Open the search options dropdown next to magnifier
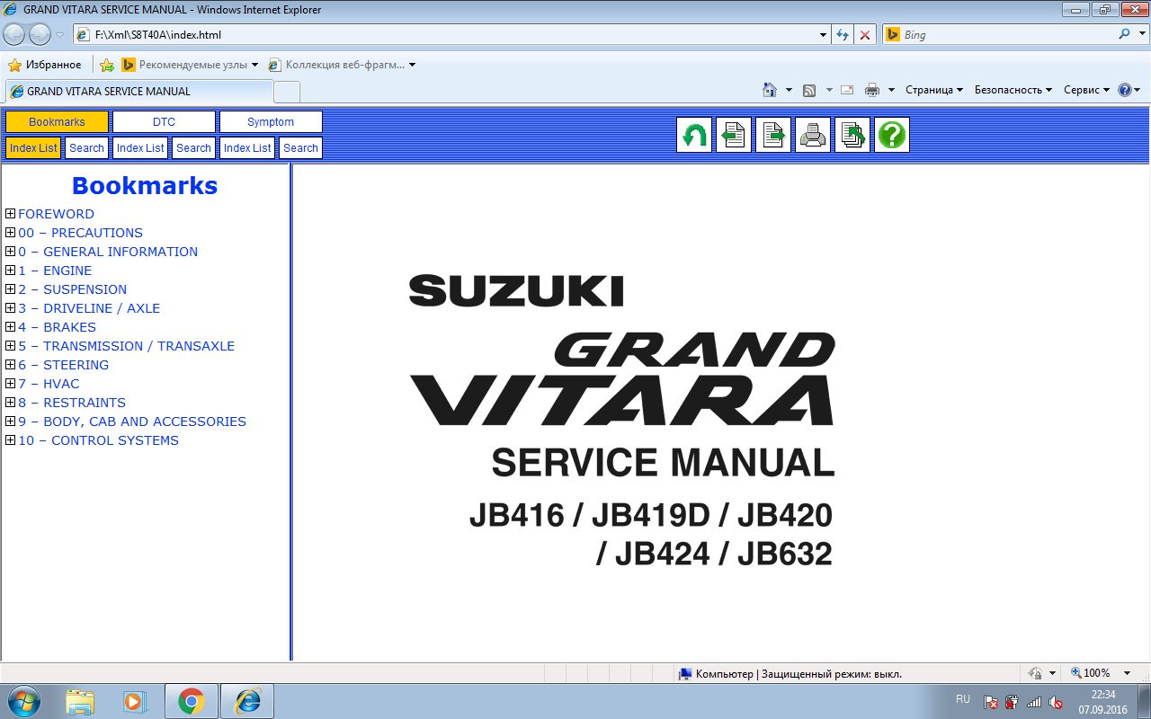The height and width of the screenshot is (719, 1151). pyautogui.click(x=1142, y=34)
